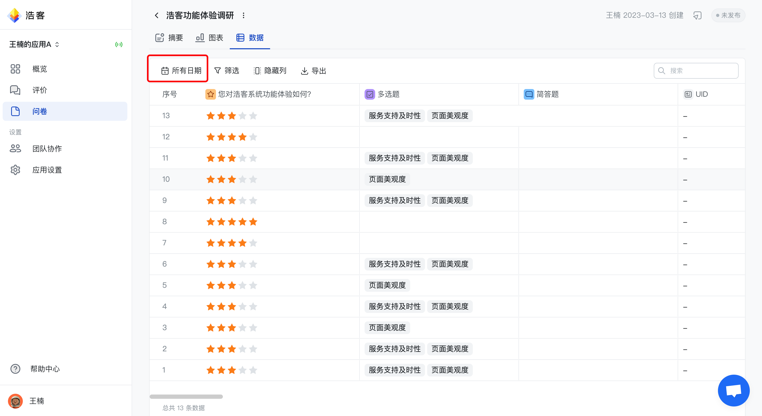This screenshot has width=762, height=416.
Task: Click the green broadcast status icon
Action: [119, 45]
